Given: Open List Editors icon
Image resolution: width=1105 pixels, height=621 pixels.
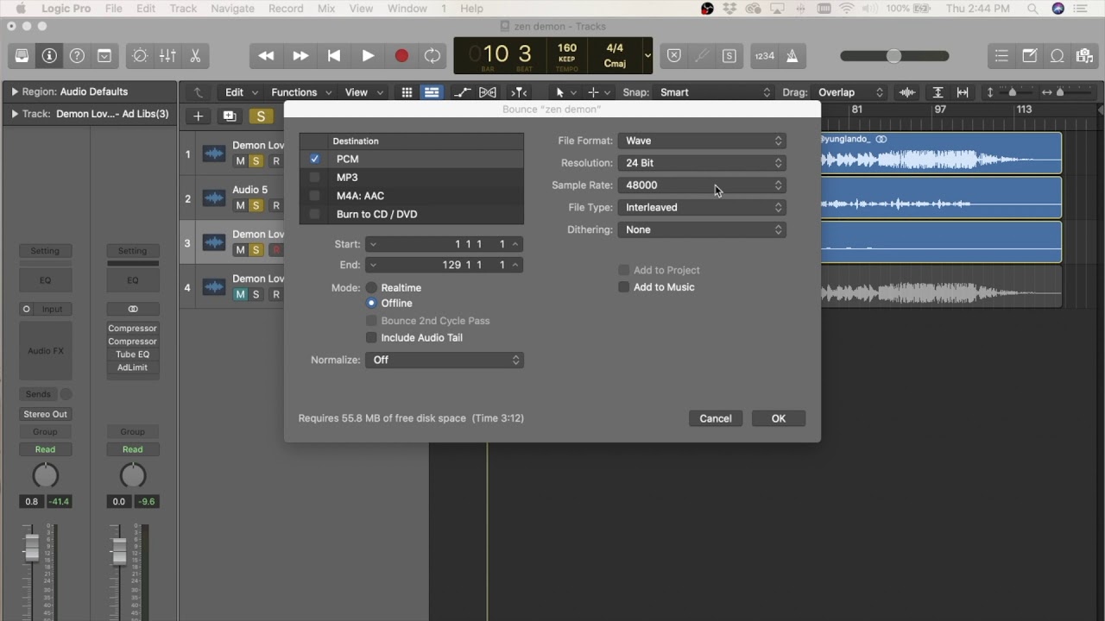Looking at the screenshot, I should coord(1001,56).
